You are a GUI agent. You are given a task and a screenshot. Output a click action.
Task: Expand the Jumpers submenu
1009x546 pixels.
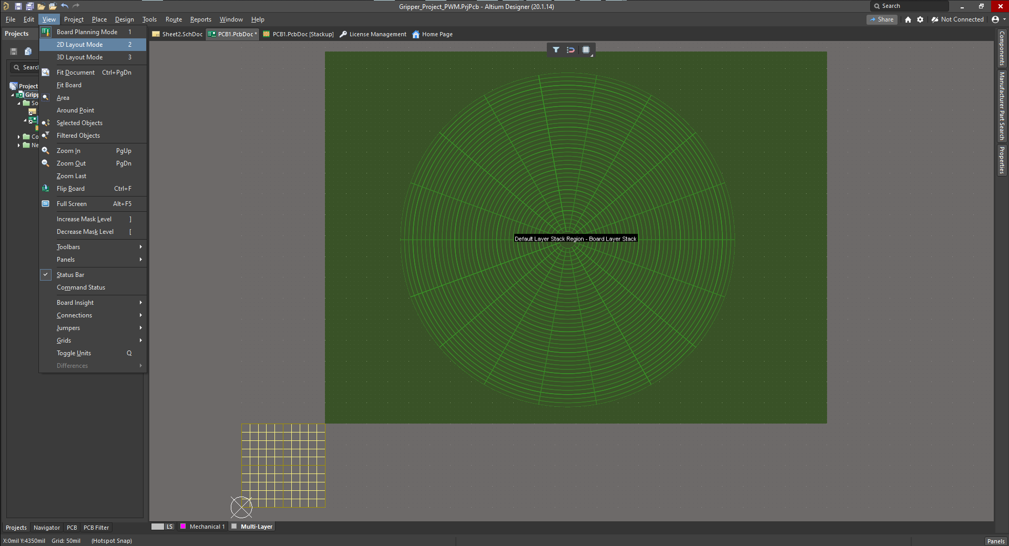(x=93, y=328)
